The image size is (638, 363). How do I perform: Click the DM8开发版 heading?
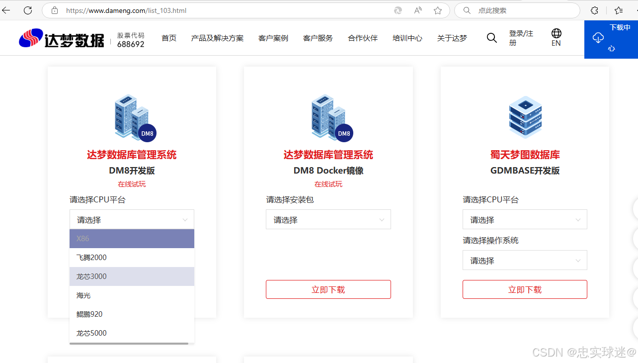tap(132, 171)
